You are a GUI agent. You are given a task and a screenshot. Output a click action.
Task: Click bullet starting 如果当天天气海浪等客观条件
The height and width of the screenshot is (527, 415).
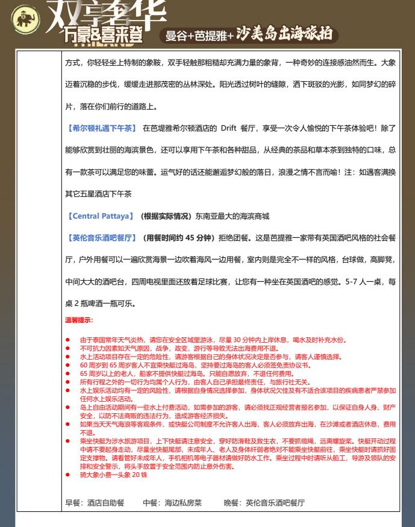click(x=237, y=428)
